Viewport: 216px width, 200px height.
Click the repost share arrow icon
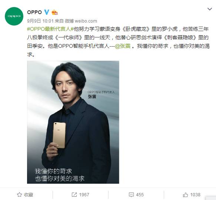74,194
